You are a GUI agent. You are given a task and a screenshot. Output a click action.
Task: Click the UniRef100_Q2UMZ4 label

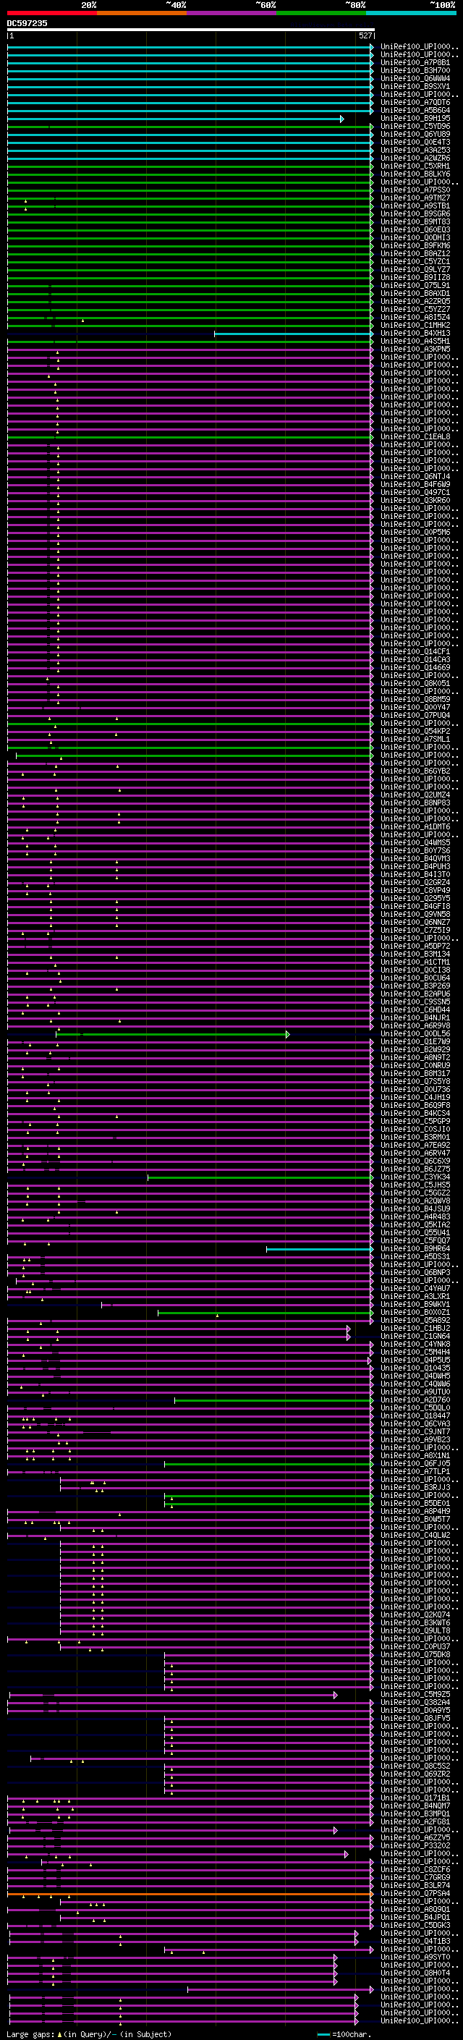[x=415, y=795]
